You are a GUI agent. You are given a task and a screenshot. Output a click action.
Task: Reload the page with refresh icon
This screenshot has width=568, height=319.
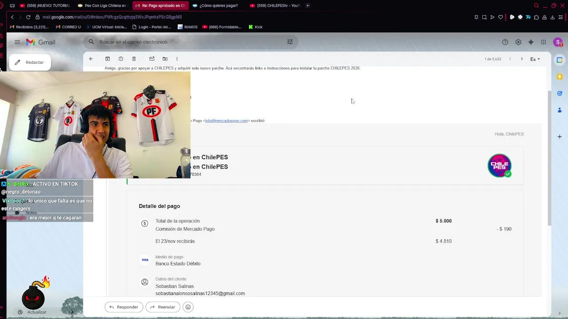(x=28, y=17)
